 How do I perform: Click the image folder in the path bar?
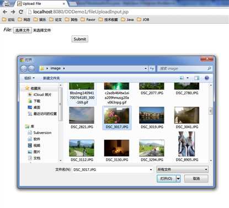(56, 68)
